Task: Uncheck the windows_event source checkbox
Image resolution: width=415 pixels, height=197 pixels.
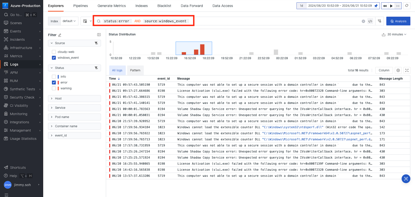Action: point(54,58)
